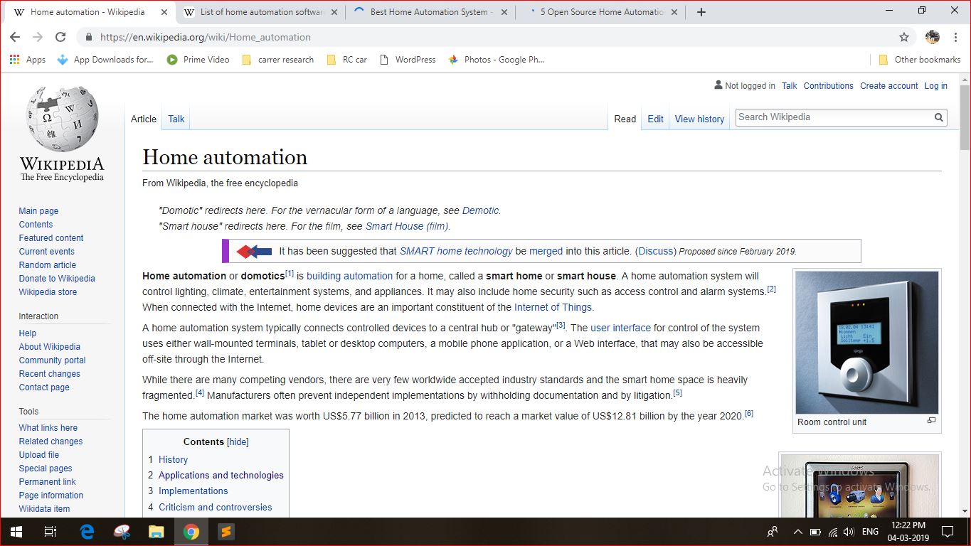The image size is (971, 546).
Task: Open Task View on the taskbar
Action: click(x=50, y=532)
